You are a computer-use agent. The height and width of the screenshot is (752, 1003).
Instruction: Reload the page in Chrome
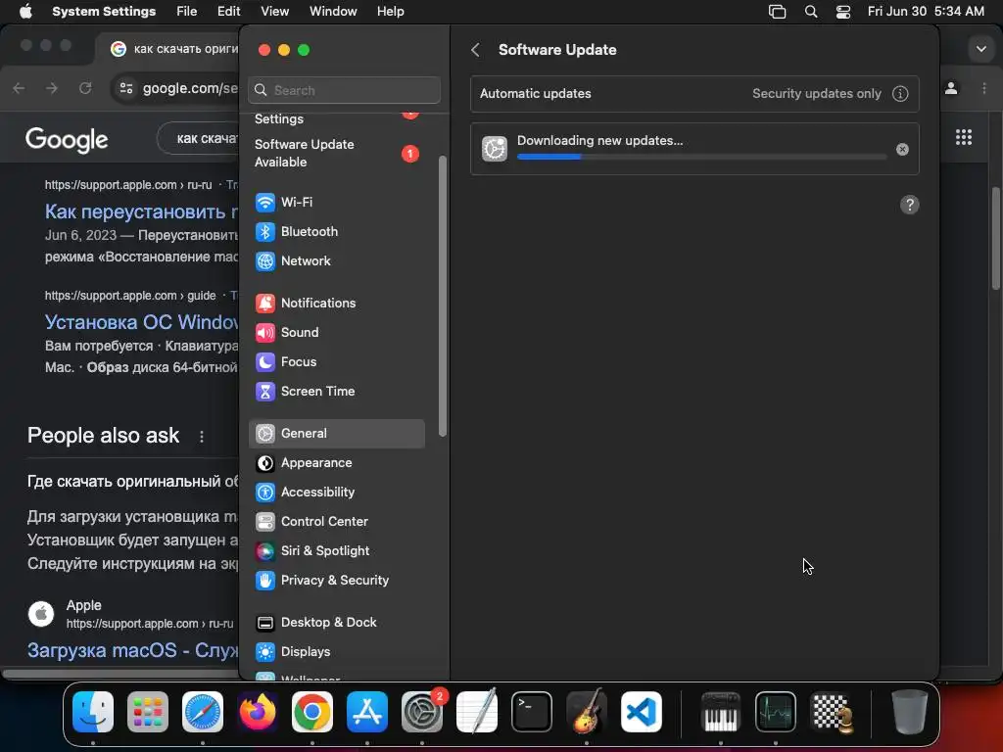click(x=85, y=88)
